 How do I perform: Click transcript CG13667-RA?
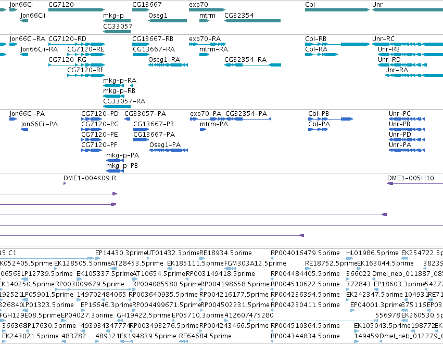coord(154,49)
